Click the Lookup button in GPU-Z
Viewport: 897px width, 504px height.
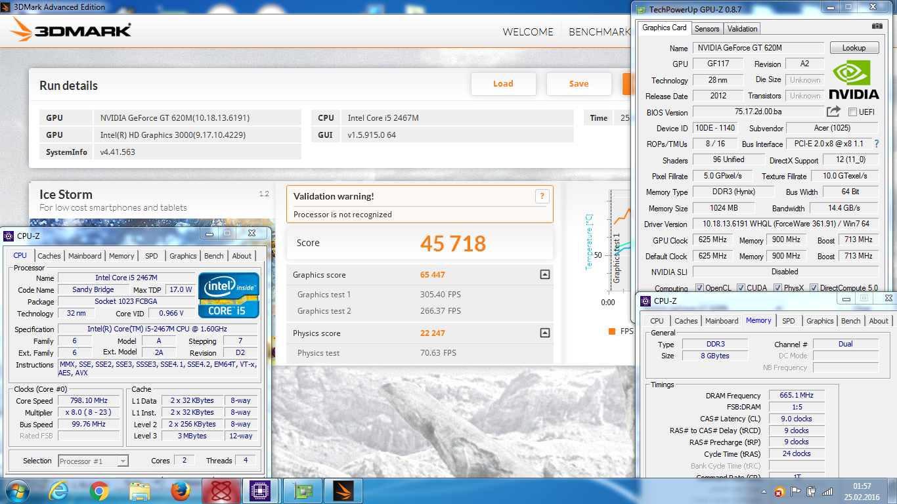click(854, 48)
